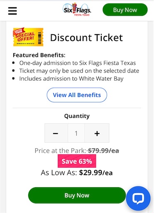Click the Discount Ticket heading
The height and width of the screenshot is (213, 154).
86,37
